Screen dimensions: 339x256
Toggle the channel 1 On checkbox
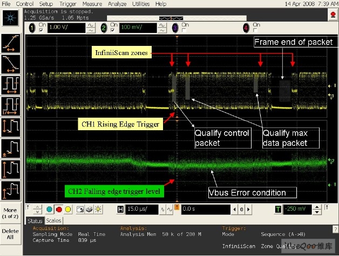click(41, 30)
